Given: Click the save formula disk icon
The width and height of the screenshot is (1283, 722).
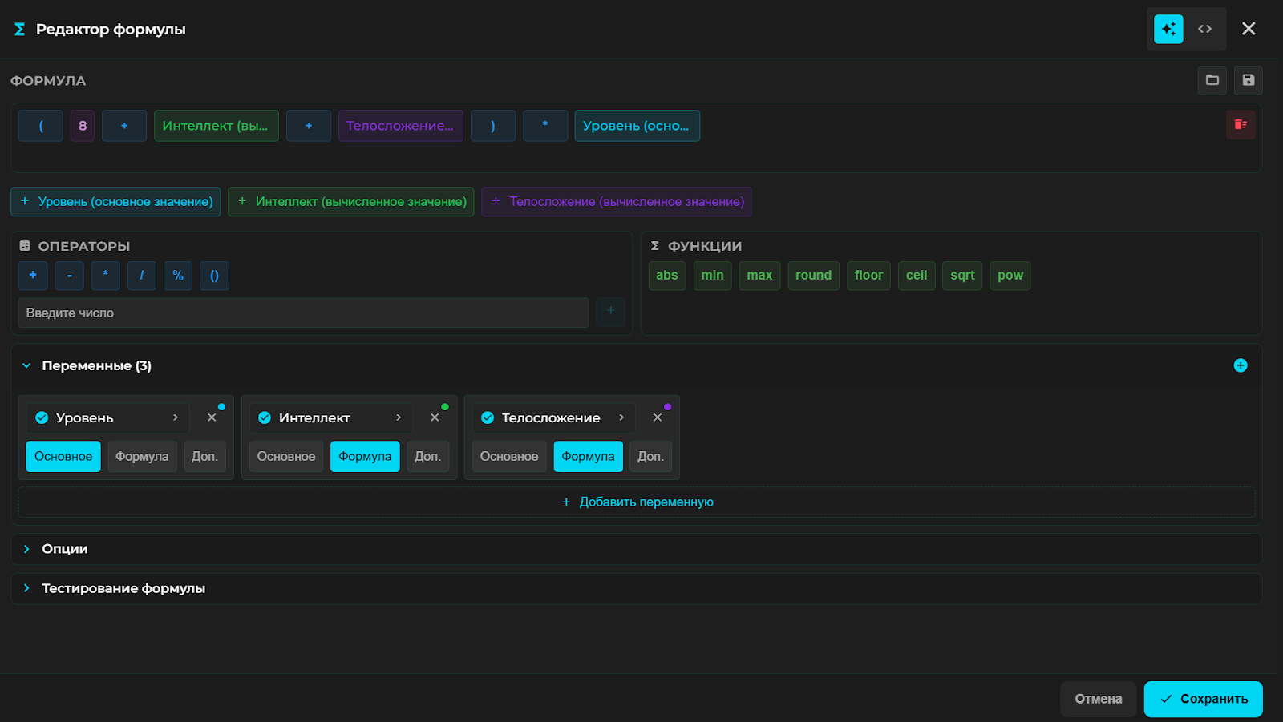Looking at the screenshot, I should click(1248, 80).
